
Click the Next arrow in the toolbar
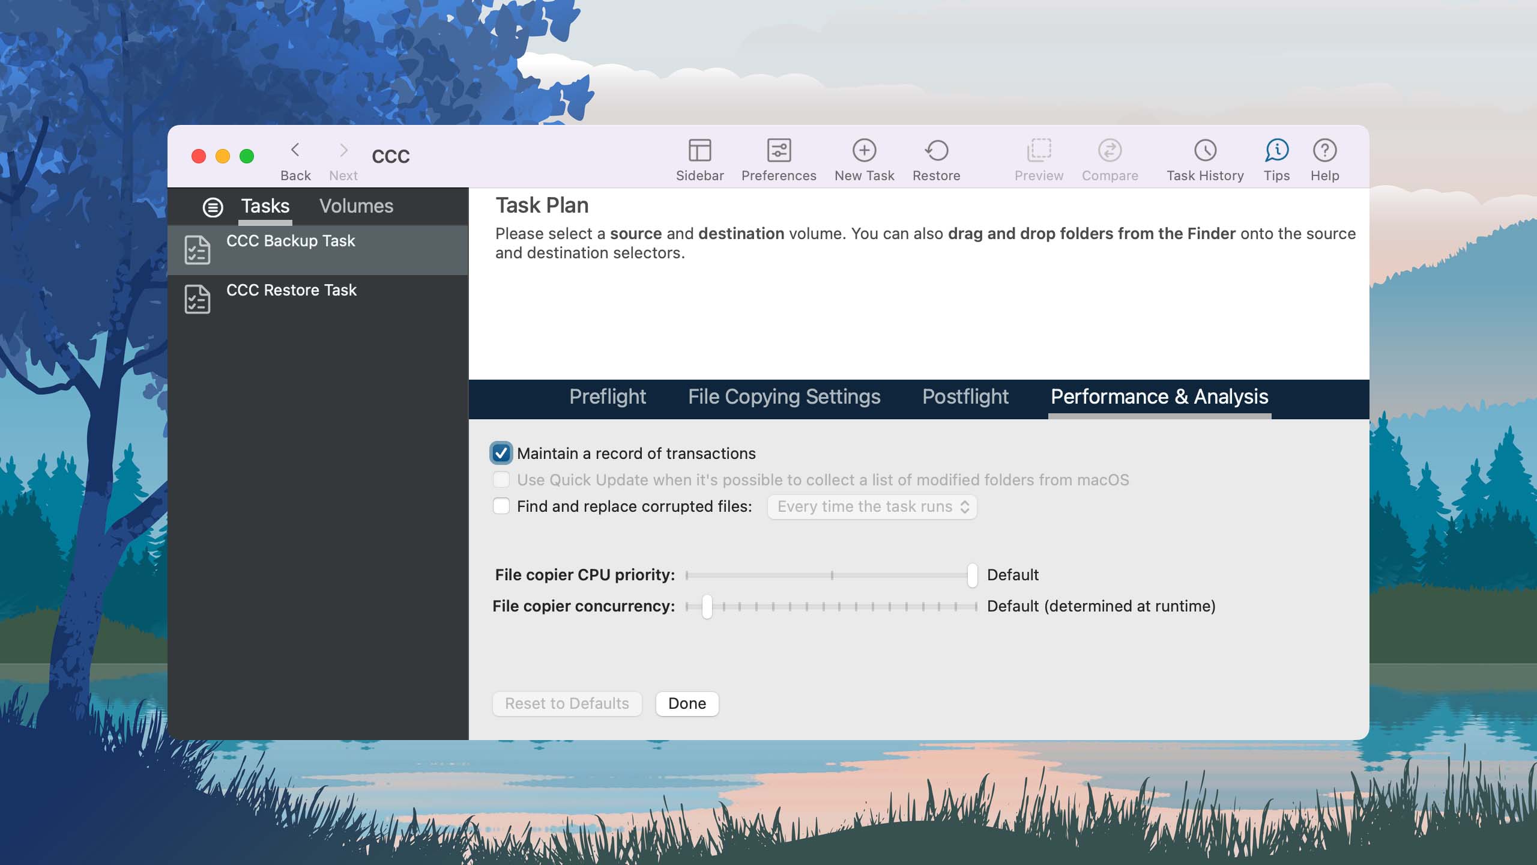343,150
